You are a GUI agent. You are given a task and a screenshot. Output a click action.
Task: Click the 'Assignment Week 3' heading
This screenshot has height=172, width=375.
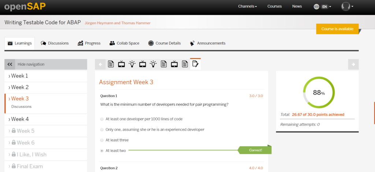point(126,82)
